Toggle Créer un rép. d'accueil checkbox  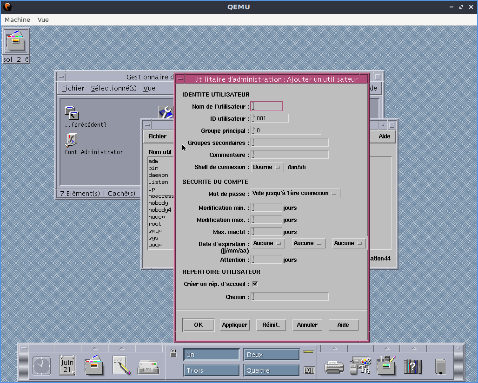point(255,284)
